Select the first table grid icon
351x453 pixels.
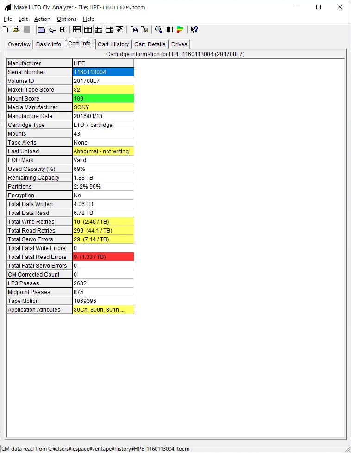pos(77,30)
